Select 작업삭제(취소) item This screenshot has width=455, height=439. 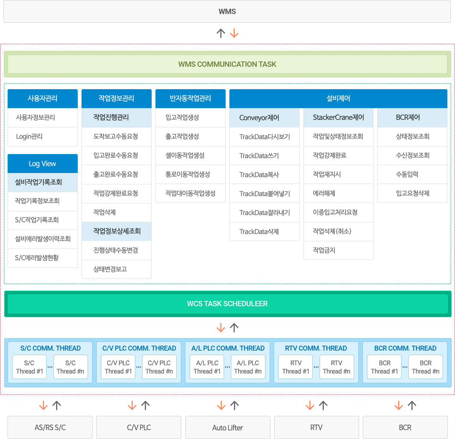(338, 231)
